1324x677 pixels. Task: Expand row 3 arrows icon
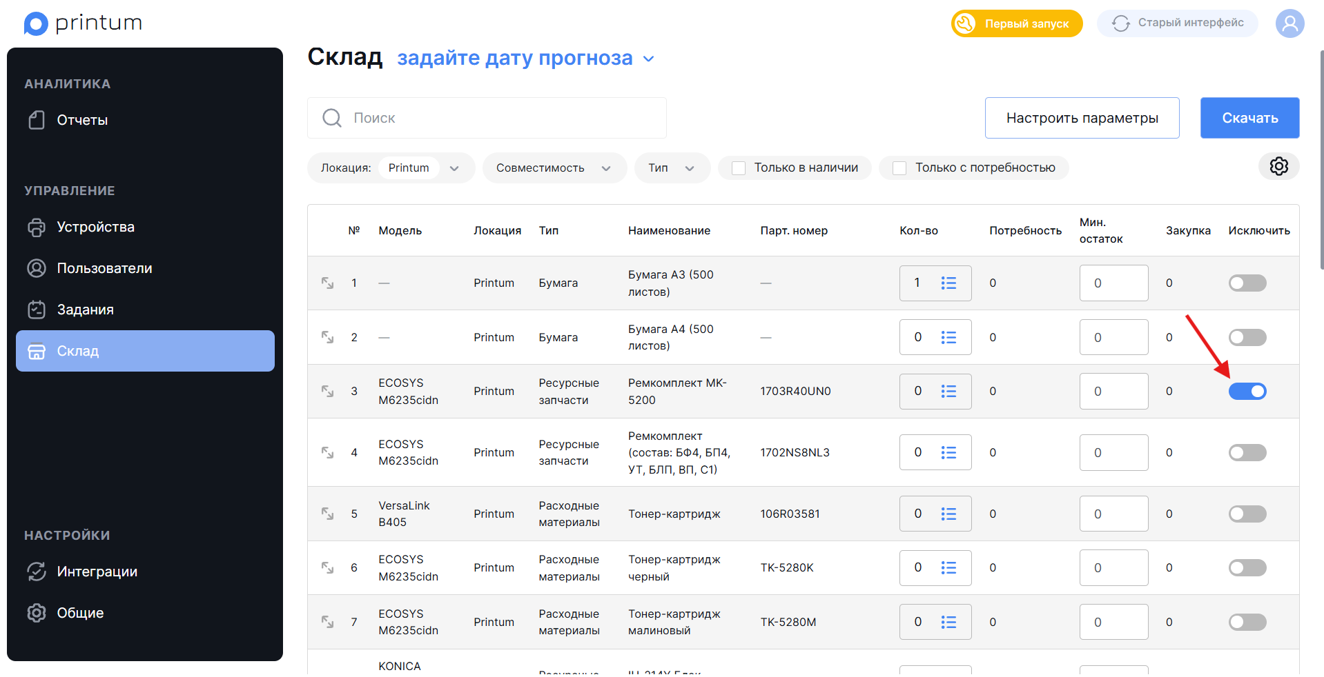[x=328, y=391]
